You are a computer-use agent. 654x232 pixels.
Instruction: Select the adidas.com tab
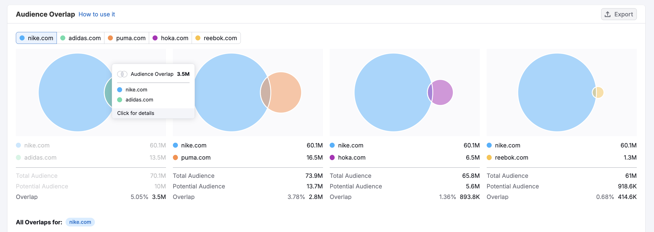(x=81, y=38)
